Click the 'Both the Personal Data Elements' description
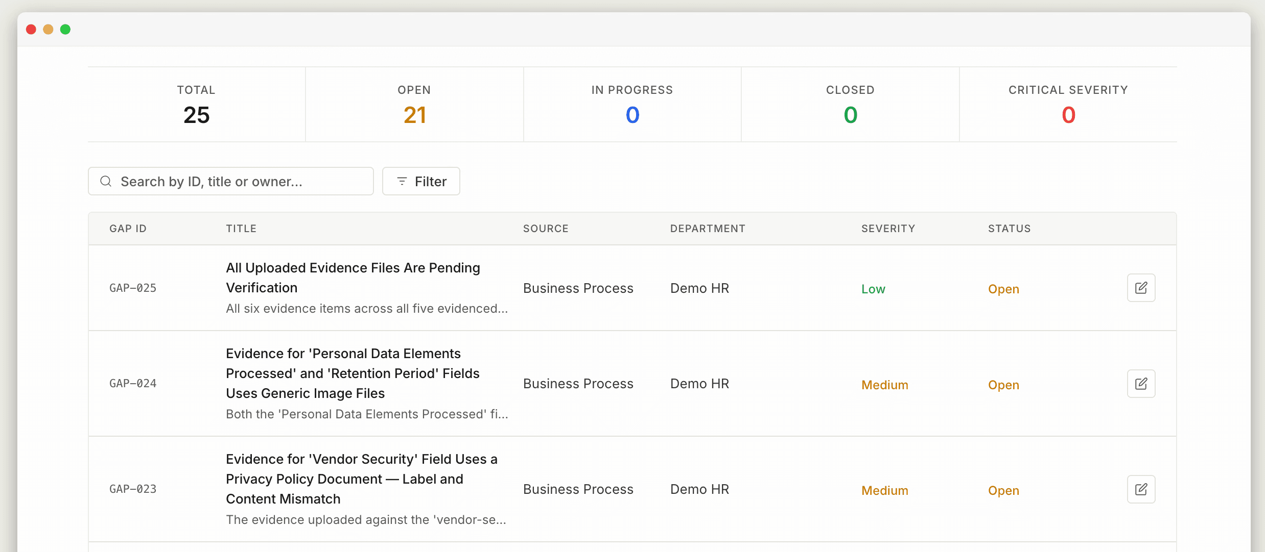 click(367, 414)
